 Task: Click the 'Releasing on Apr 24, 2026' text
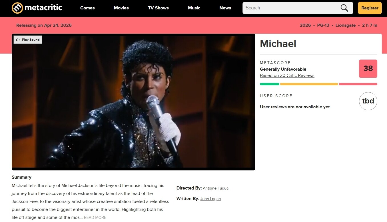(44, 25)
